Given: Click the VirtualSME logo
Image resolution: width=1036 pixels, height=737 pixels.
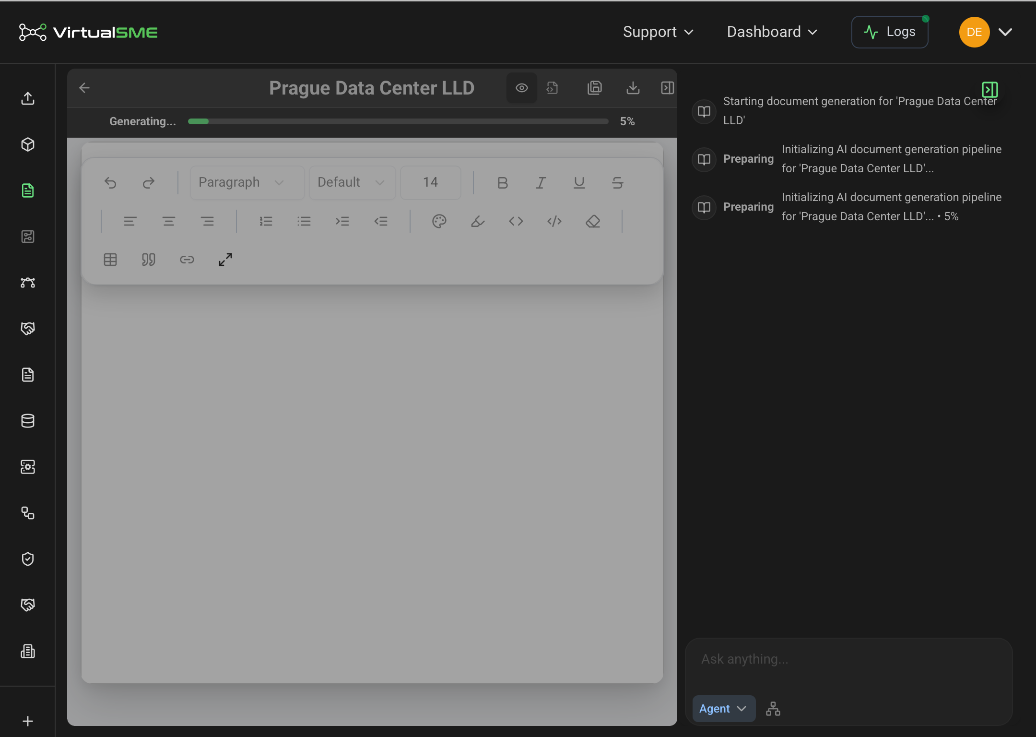Looking at the screenshot, I should 88,32.
